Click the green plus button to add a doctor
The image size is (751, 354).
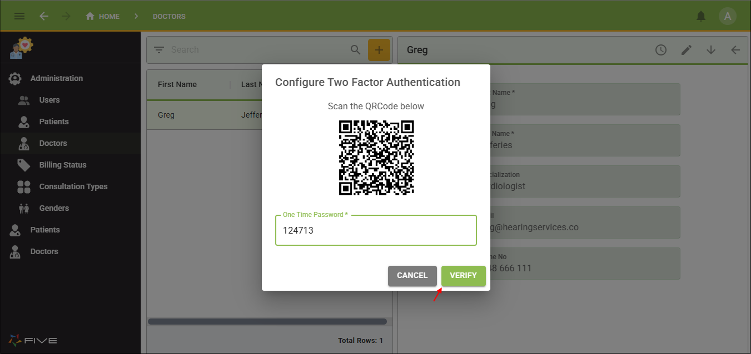(379, 49)
